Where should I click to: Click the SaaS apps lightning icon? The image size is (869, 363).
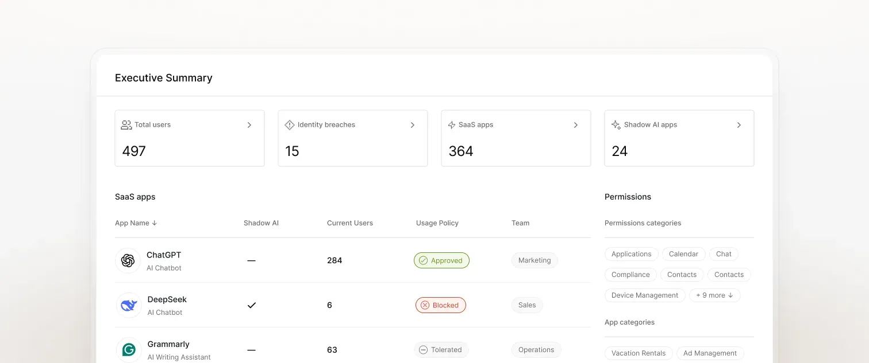tap(452, 125)
